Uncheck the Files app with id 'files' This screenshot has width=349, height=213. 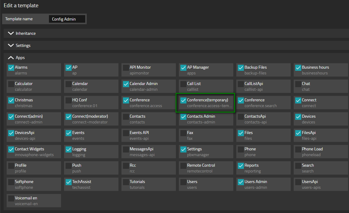[x=241, y=133]
